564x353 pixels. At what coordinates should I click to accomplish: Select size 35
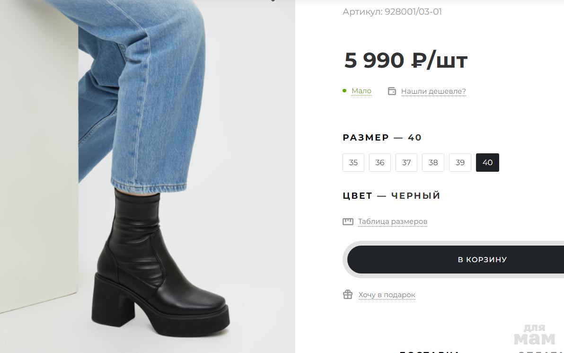coord(353,163)
